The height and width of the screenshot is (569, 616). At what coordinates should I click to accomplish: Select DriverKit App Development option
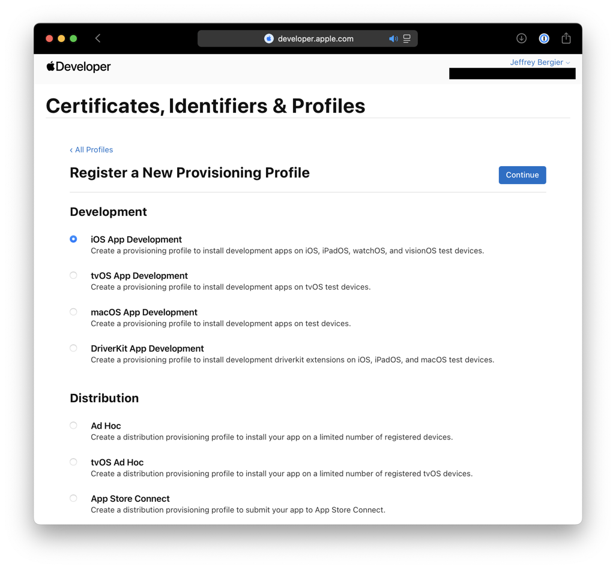pyautogui.click(x=73, y=348)
